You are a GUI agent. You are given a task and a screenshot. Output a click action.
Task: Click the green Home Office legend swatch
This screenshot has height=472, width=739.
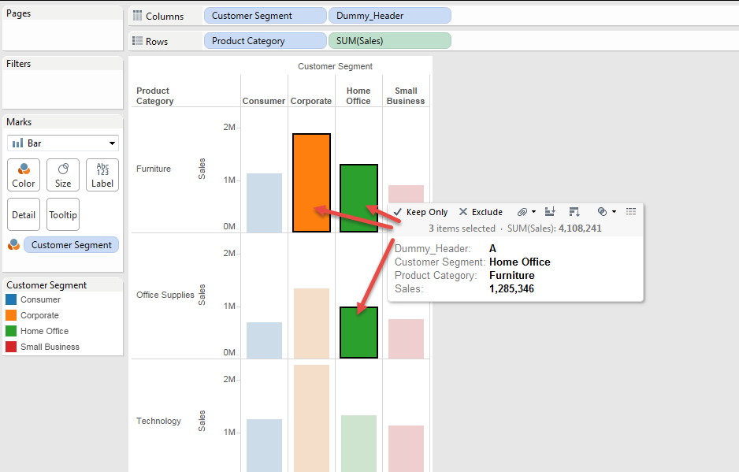point(11,331)
